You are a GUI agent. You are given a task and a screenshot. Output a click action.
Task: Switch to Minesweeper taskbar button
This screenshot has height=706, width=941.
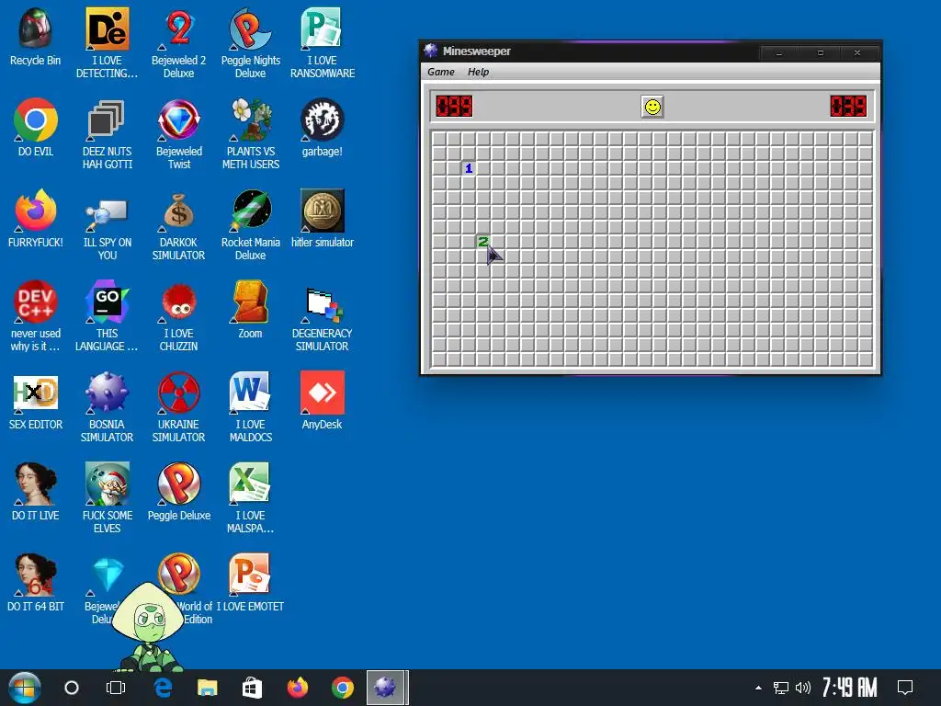(x=387, y=688)
